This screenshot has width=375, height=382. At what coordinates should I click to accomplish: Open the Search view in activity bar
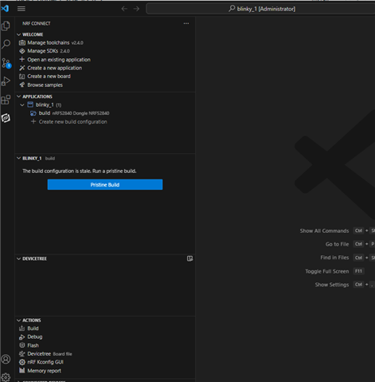[6, 44]
